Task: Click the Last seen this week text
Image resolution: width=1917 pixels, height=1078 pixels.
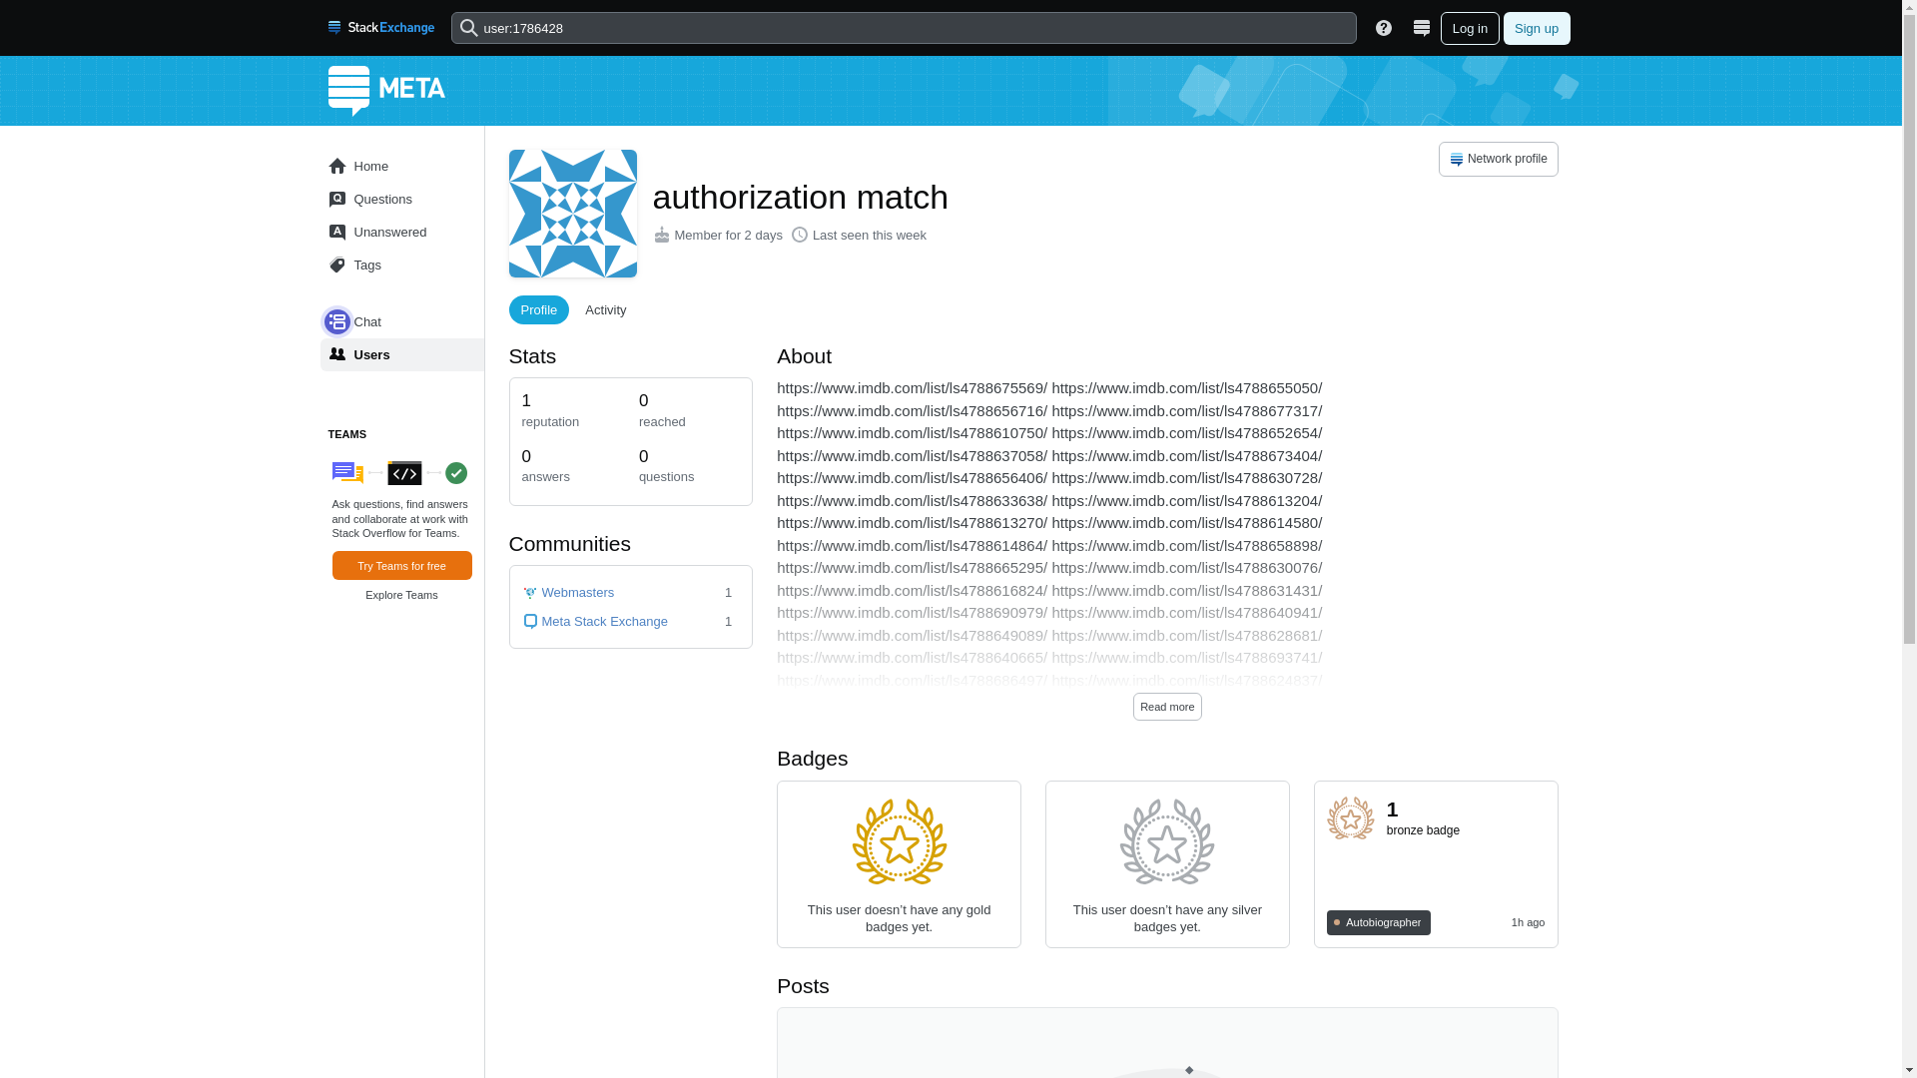Action: [x=869, y=236]
